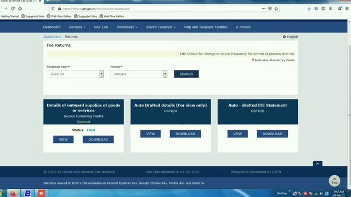This screenshot has width=351, height=197.
Task: Open the Firefox hamburger menu
Action: (x=347, y=9)
